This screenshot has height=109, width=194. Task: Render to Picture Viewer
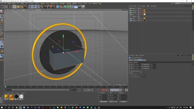[x=49, y=7]
